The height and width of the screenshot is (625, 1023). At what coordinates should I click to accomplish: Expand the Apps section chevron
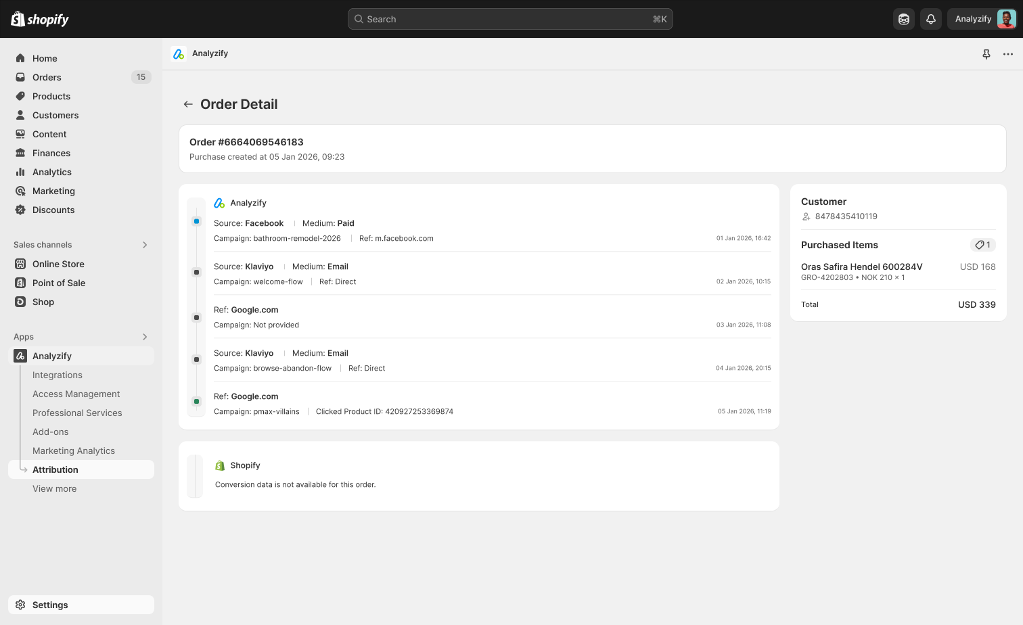(x=145, y=337)
